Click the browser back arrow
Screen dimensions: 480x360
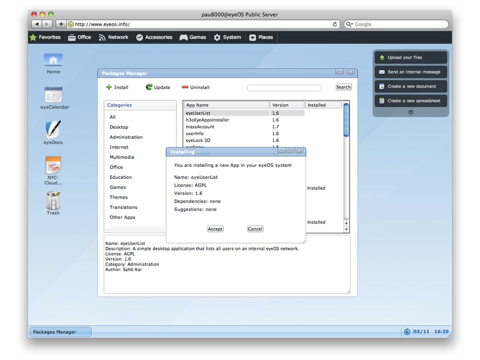tap(36, 24)
